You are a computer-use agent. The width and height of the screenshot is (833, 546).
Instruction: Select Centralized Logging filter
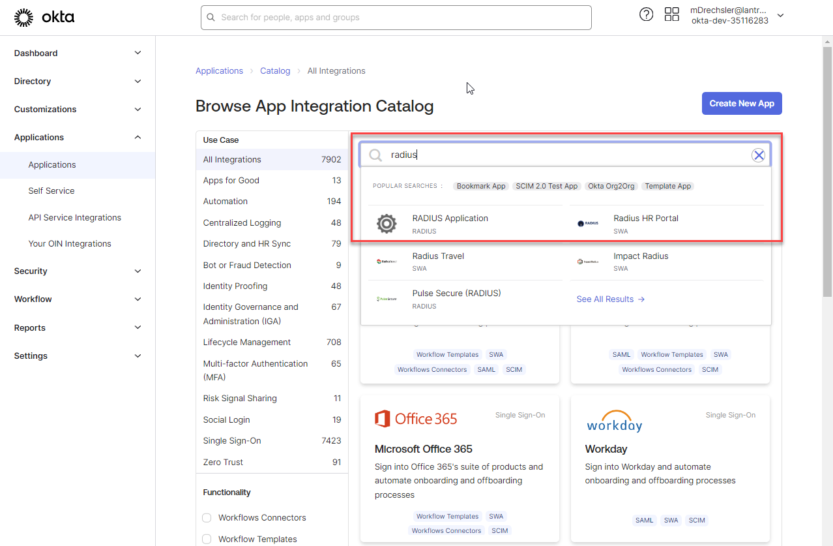[x=272, y=222]
